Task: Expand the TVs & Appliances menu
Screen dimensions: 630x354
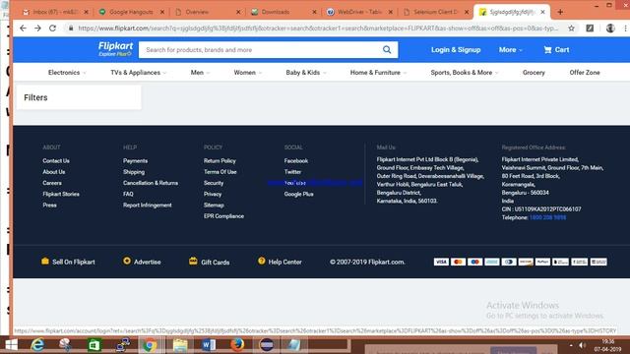Action: click(138, 73)
